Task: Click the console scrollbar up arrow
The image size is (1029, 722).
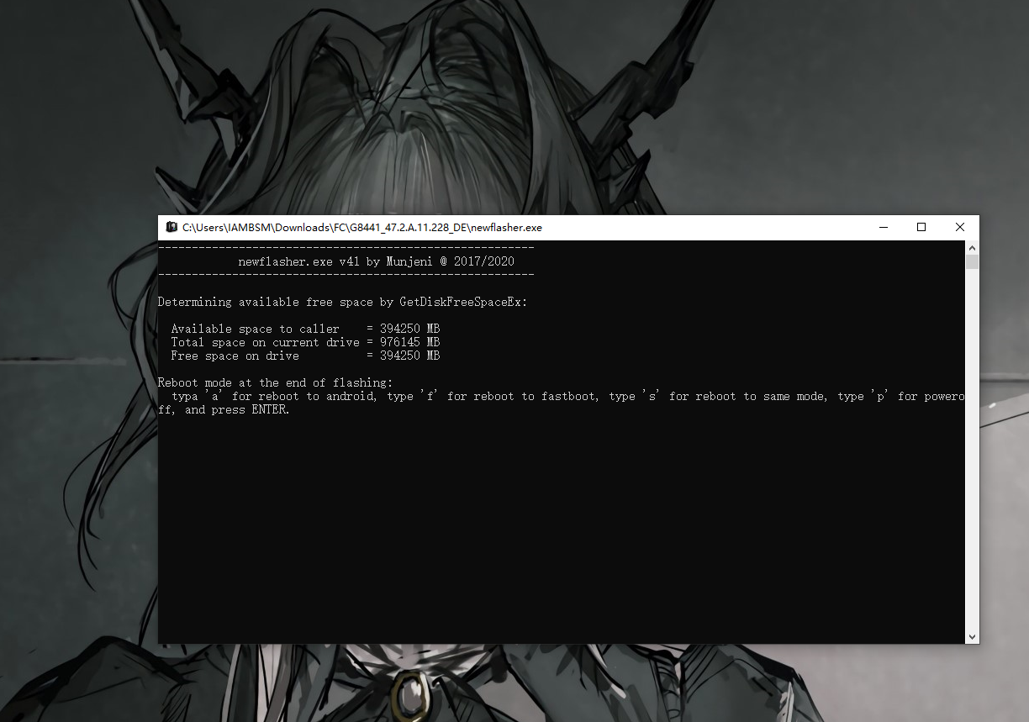Action: [972, 248]
